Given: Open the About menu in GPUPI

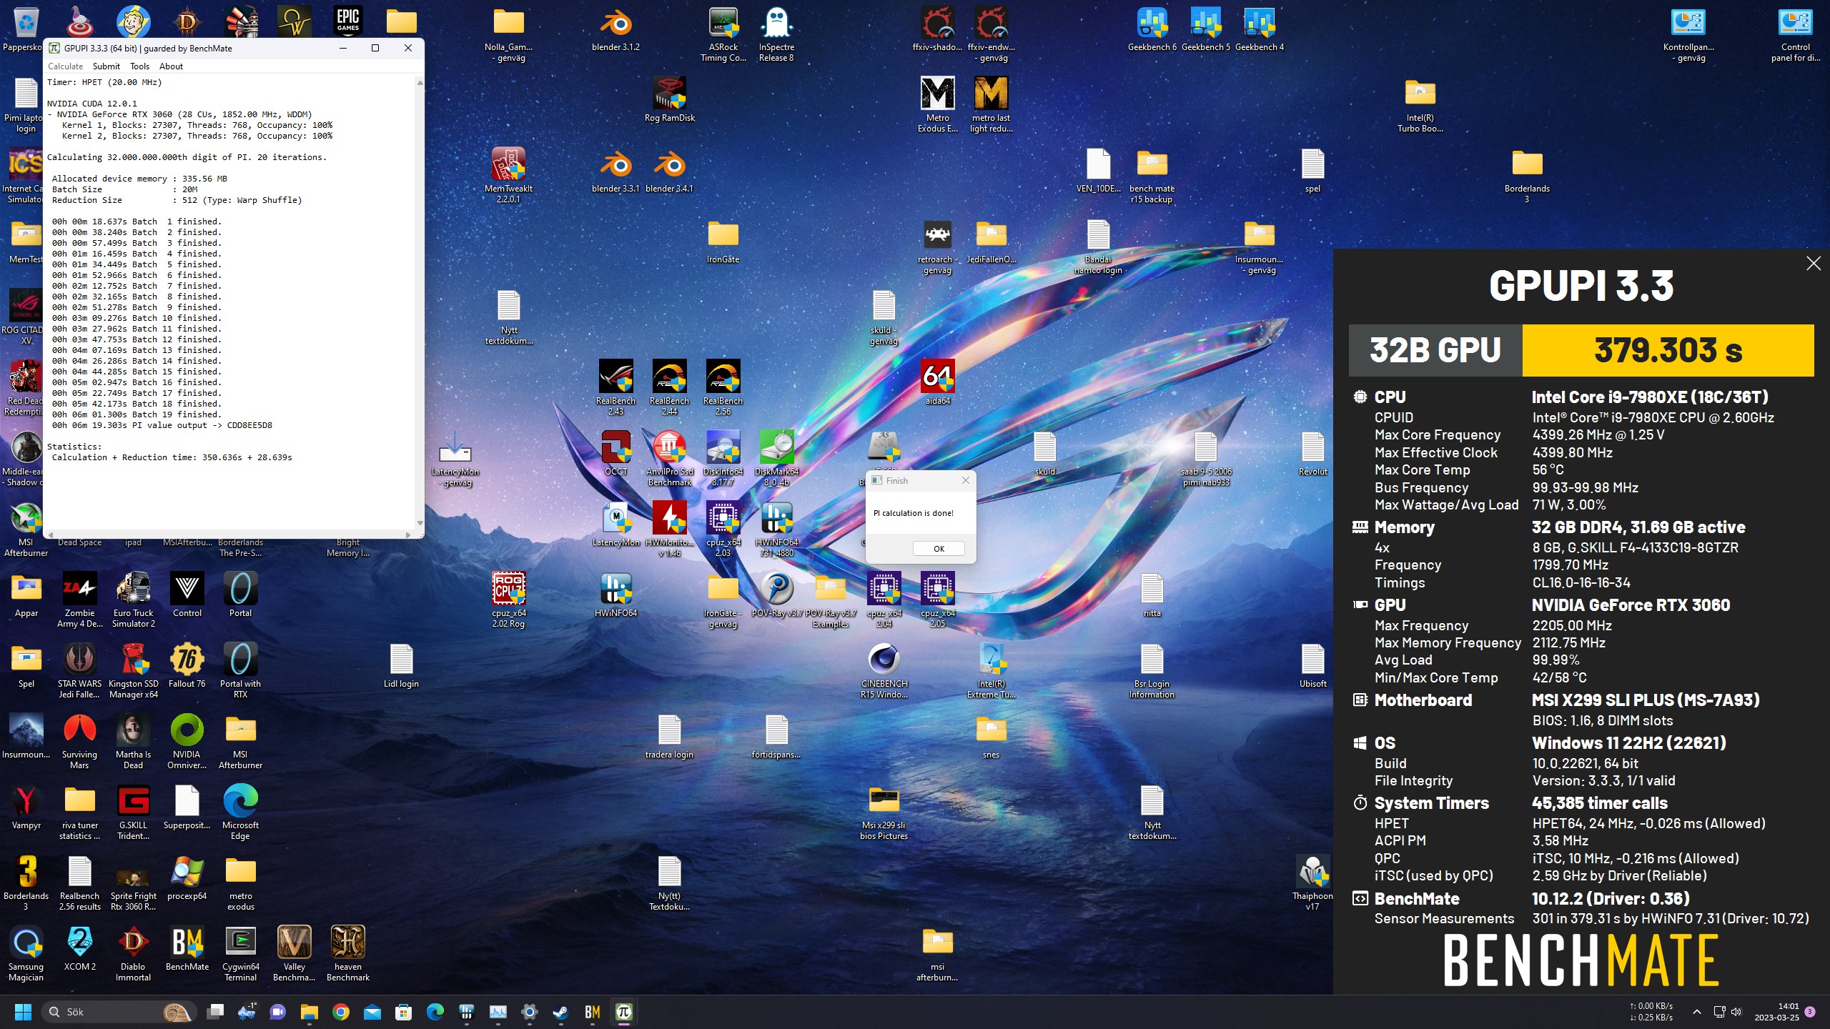Looking at the screenshot, I should [x=171, y=66].
